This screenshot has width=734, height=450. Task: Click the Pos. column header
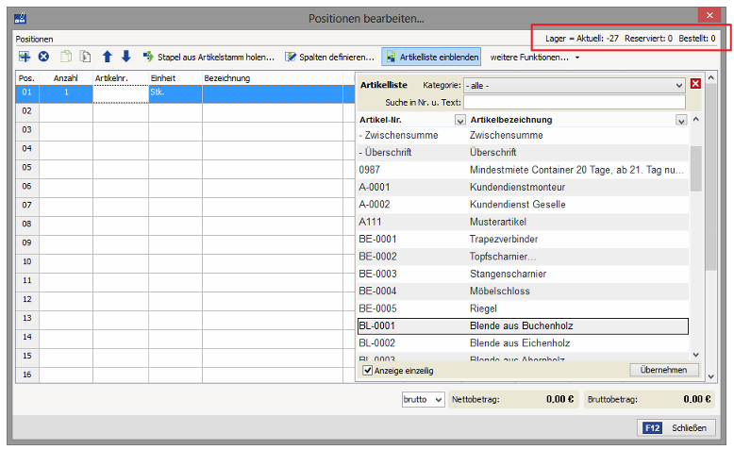27,78
